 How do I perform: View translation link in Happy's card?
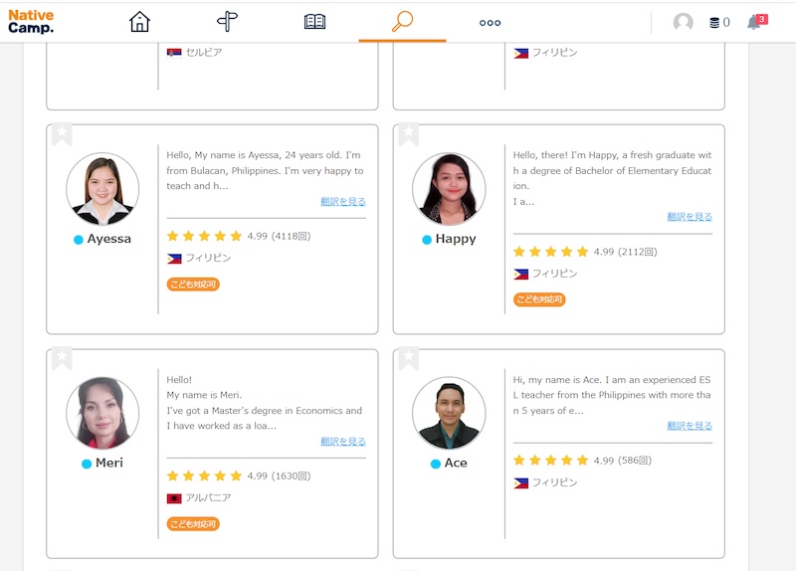690,217
